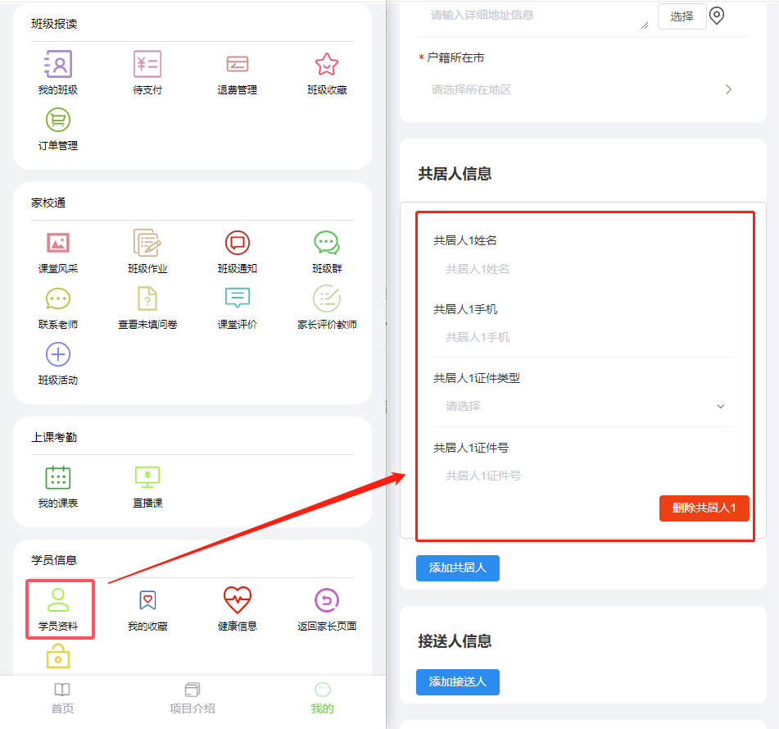Focus 共居人1姓名 input field
The height and width of the screenshot is (729, 779).
(582, 269)
